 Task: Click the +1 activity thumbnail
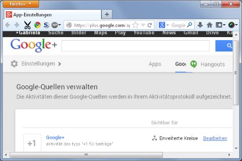pyautogui.click(x=33, y=143)
